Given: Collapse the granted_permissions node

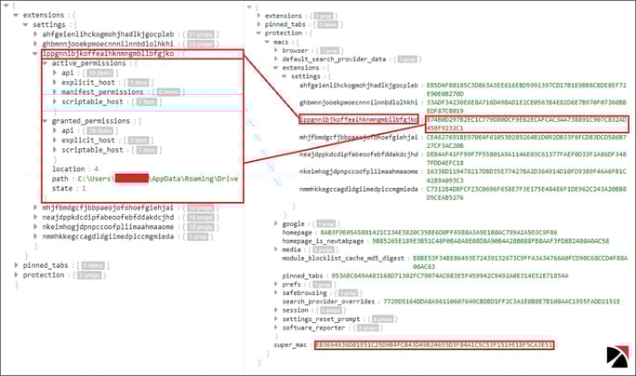Looking at the screenshot, I should point(44,122).
